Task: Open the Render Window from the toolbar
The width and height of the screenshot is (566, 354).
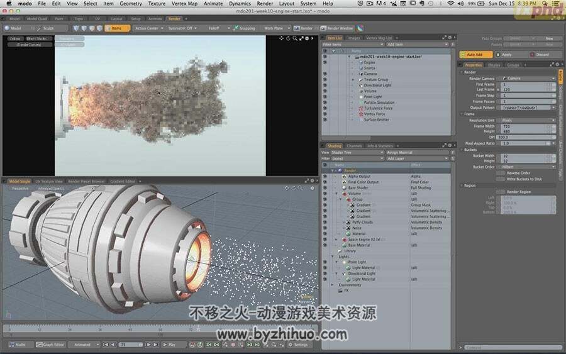Action: 337,28
